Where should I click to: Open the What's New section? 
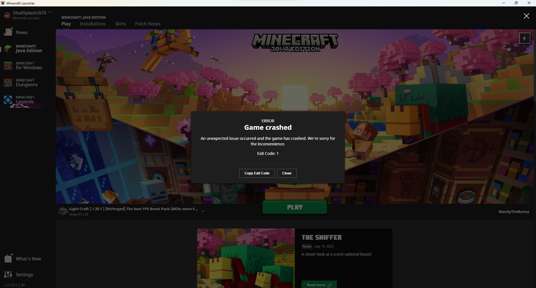pyautogui.click(x=29, y=258)
